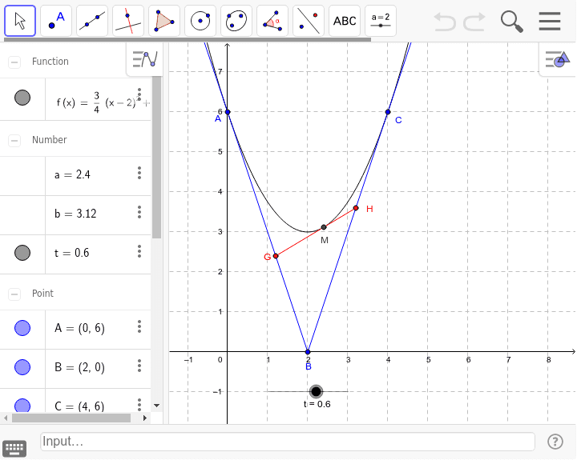Select the ABC Text tool
Screen dimensions: 577x460
tap(345, 21)
